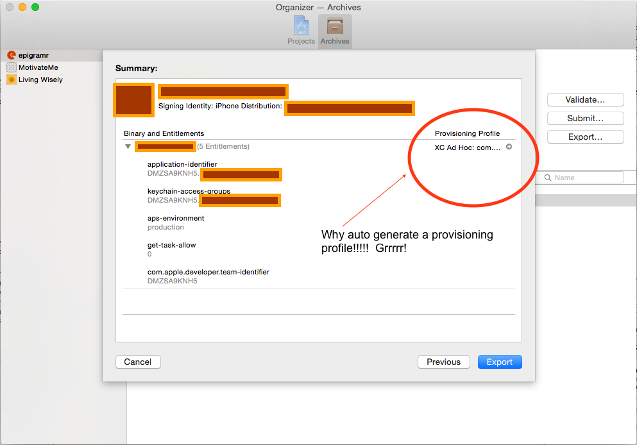Select the Archives tab icon

pyautogui.click(x=335, y=26)
